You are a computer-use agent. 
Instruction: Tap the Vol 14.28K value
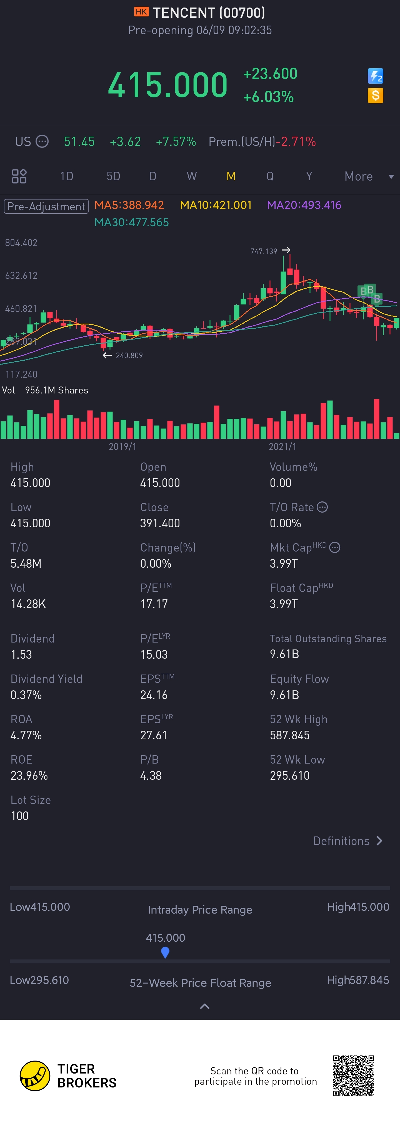point(28,604)
